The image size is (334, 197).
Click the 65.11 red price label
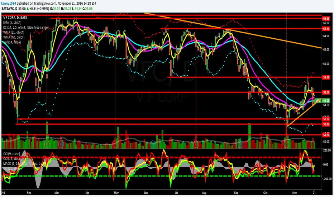[x=326, y=29]
